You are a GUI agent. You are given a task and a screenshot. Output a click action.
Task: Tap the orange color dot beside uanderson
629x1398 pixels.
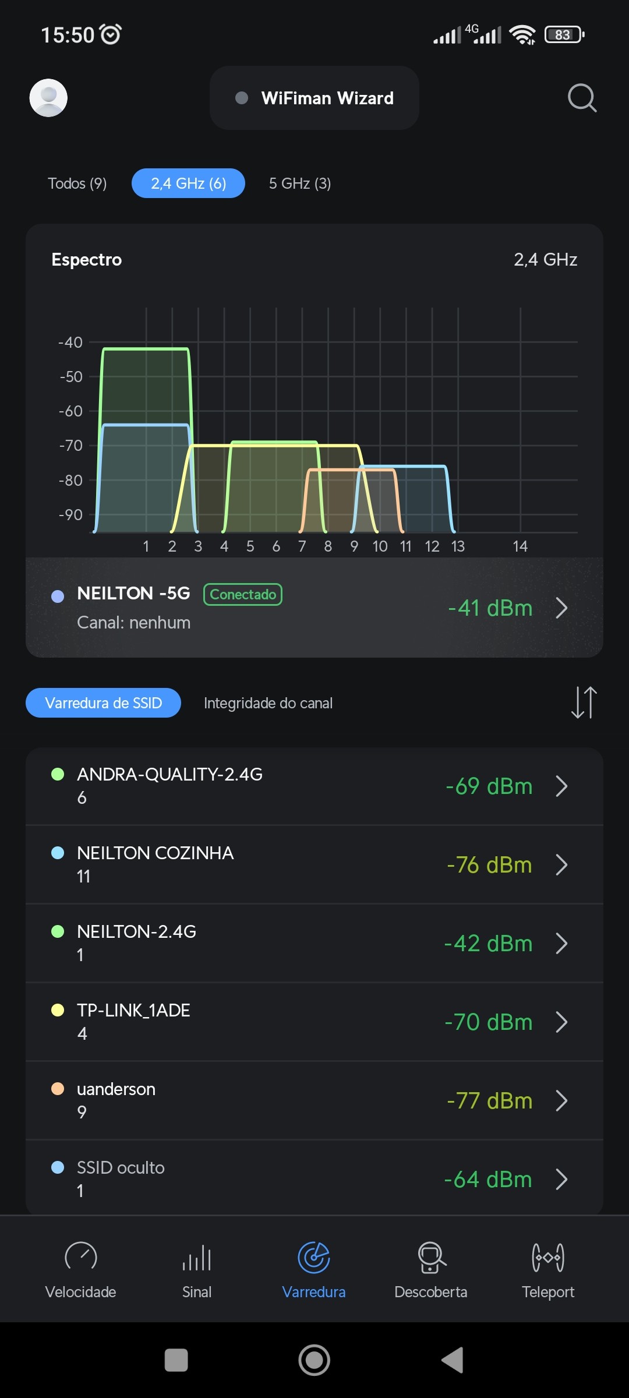pos(58,1089)
